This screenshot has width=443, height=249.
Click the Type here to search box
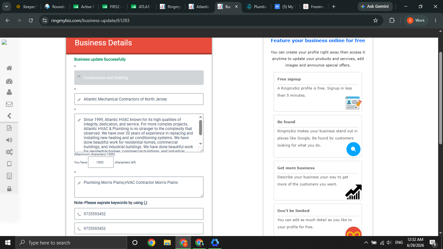point(71,243)
